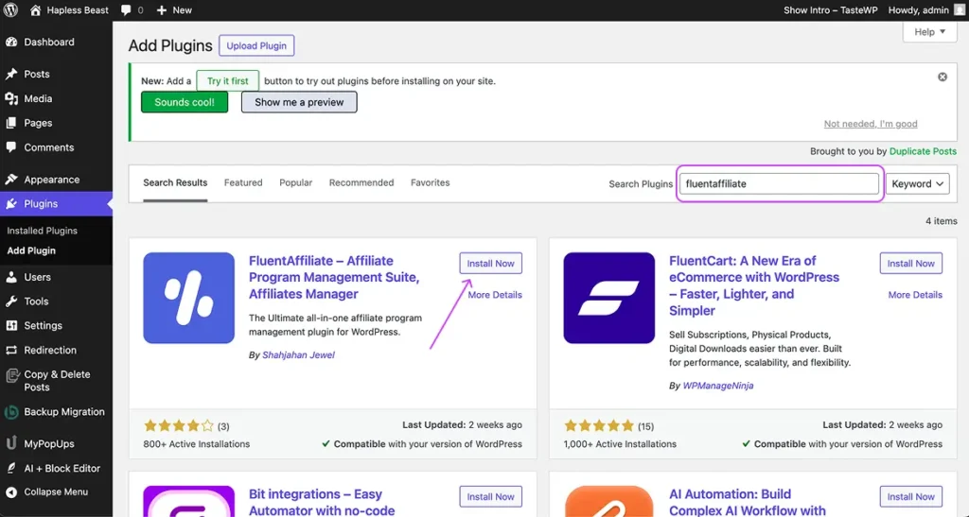Click the Settings sliders icon
Screen dimensions: 969x517
(x=11, y=325)
